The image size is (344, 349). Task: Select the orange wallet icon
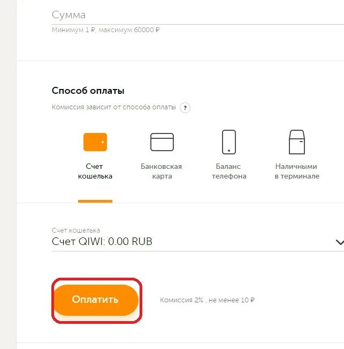point(95,142)
